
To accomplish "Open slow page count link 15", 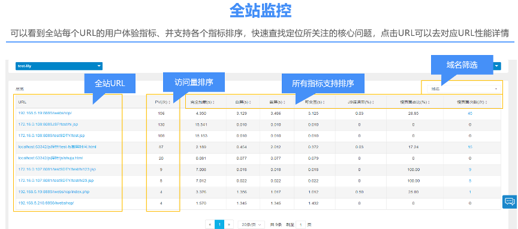I will coord(470,146).
